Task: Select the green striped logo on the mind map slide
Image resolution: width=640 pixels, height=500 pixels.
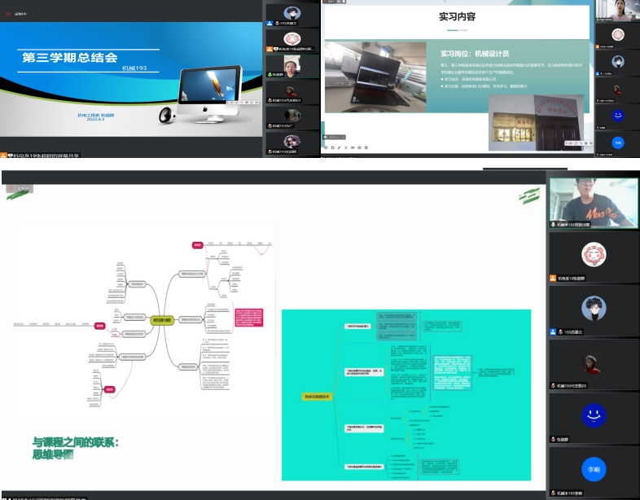Action: (530, 195)
